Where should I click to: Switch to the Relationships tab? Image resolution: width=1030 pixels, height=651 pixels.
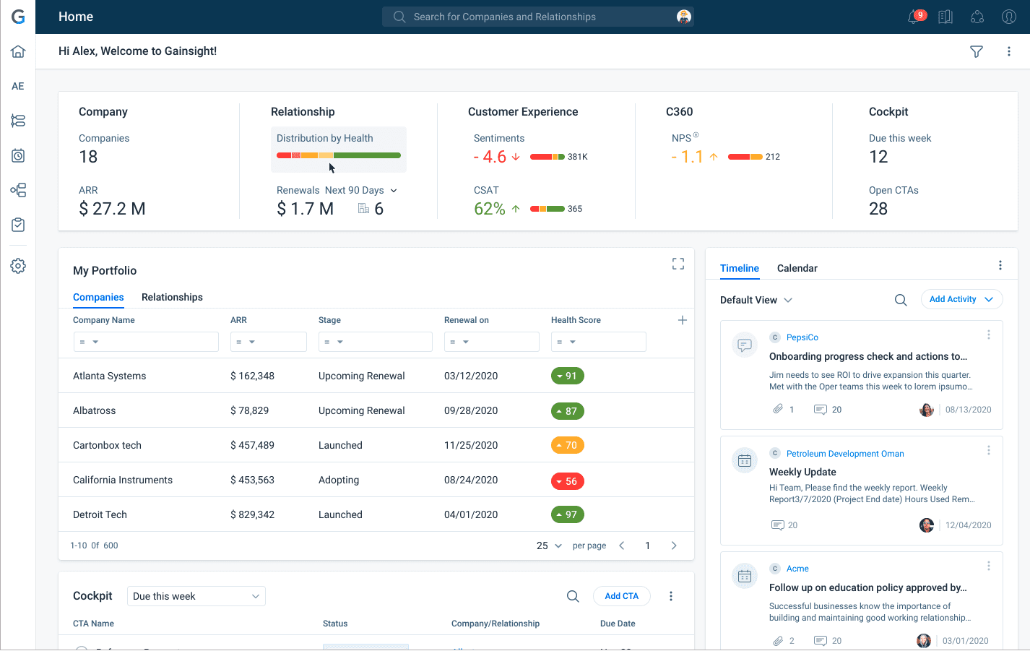[172, 297]
